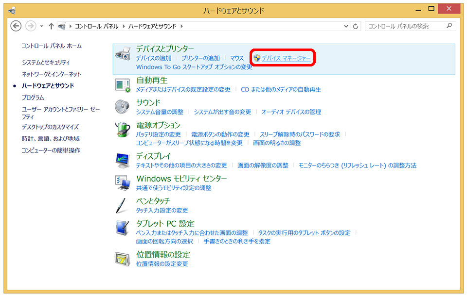Image resolution: width=467 pixels, height=296 pixels.
Task: Click the shield icon beside デバイス マネージャー
Action: [257, 58]
